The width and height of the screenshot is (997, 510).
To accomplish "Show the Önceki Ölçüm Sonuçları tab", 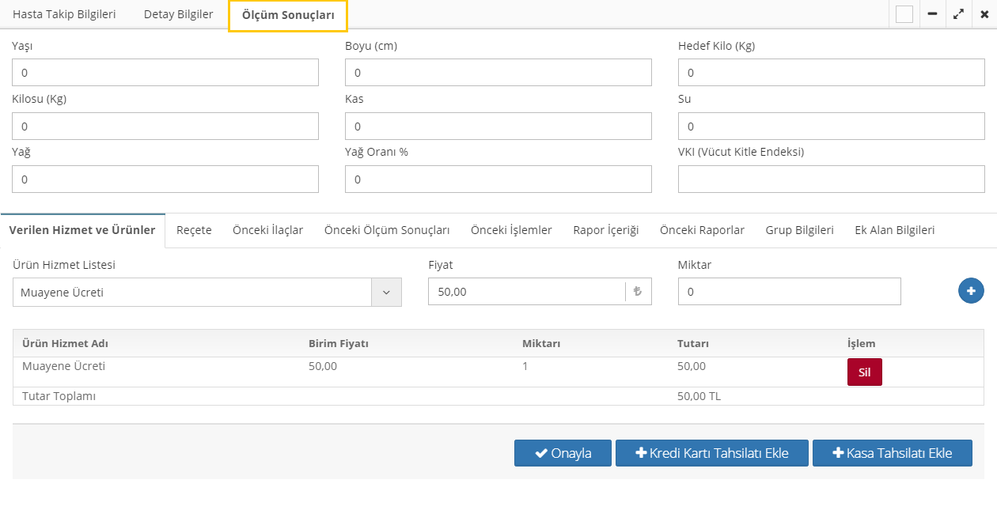I will point(387,230).
